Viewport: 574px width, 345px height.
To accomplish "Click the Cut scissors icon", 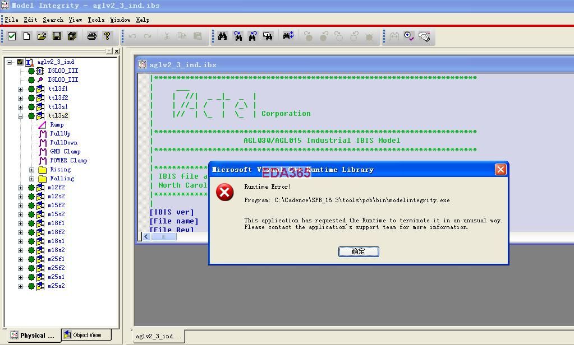I will tap(167, 36).
